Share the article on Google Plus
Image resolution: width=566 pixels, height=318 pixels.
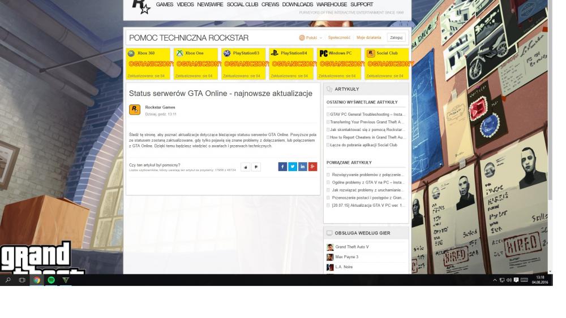(x=312, y=167)
